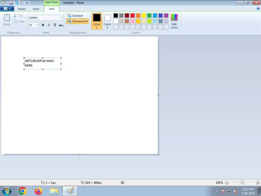The width and height of the screenshot is (261, 196).
Task: Pick the dark gray color swatch
Action: pyautogui.click(x=121, y=16)
